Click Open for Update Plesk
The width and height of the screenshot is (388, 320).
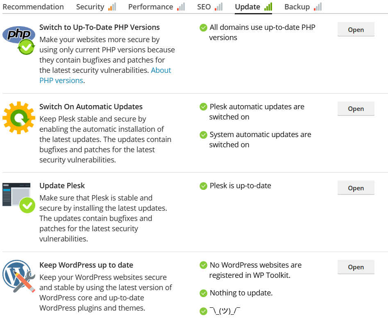coord(356,188)
